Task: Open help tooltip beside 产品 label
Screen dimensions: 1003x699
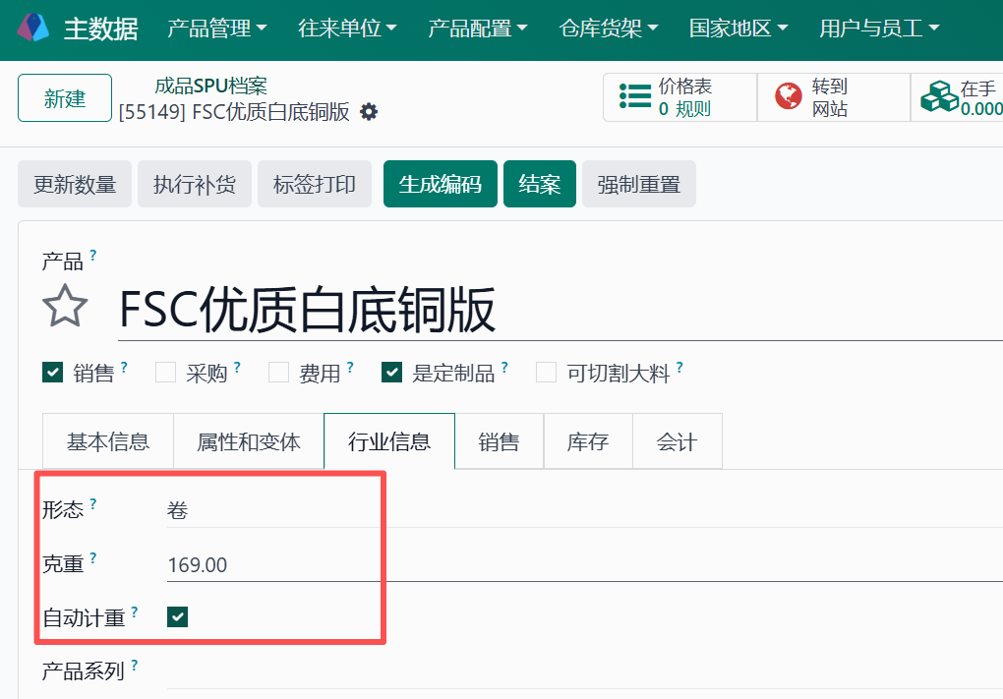Action: [93, 253]
